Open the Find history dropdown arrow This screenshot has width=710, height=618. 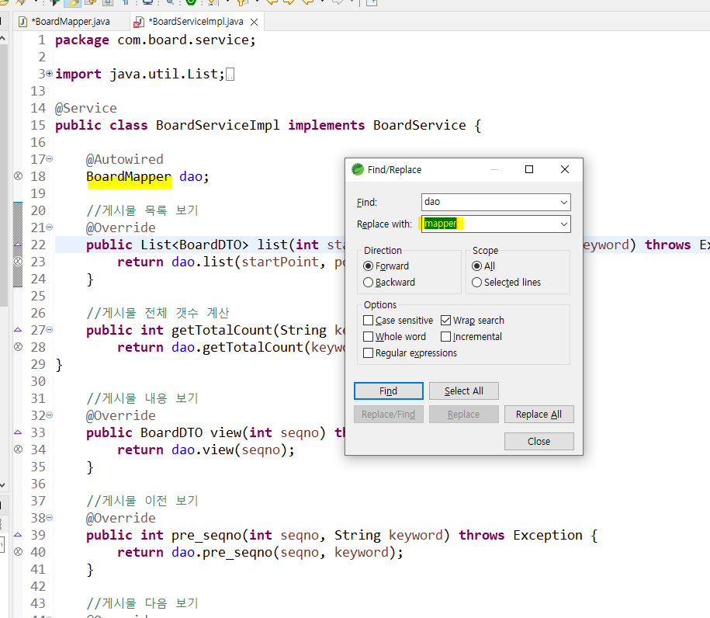click(x=564, y=202)
